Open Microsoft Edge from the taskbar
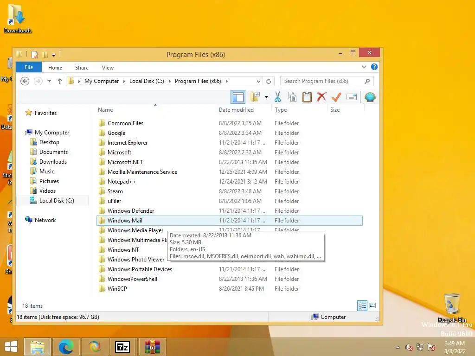 (66, 347)
